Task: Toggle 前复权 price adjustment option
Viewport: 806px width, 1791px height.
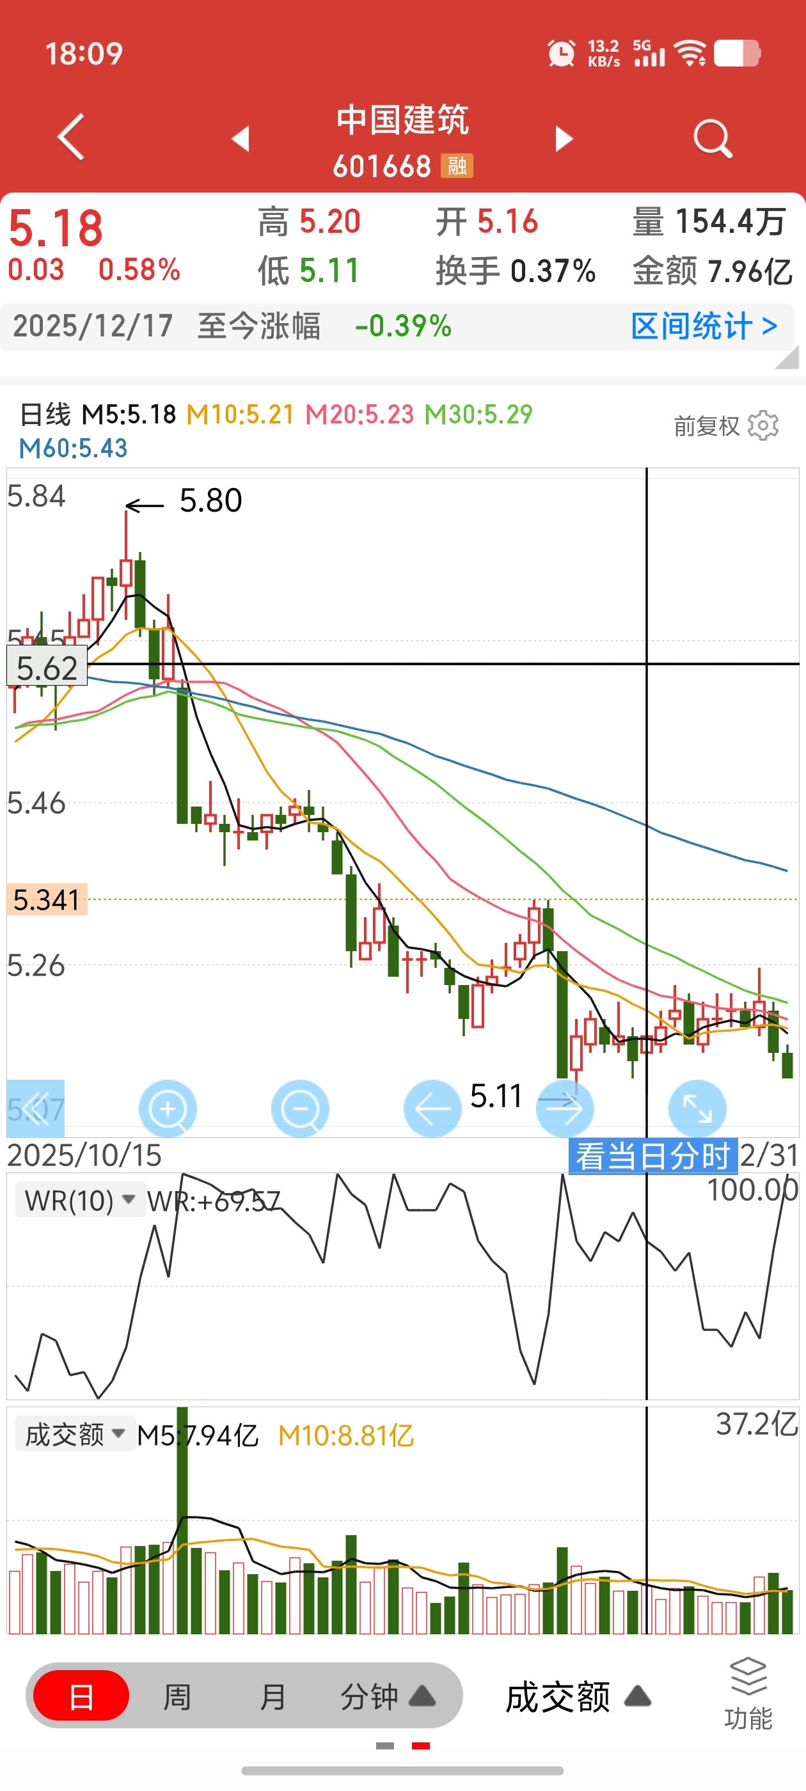Action: tap(707, 425)
